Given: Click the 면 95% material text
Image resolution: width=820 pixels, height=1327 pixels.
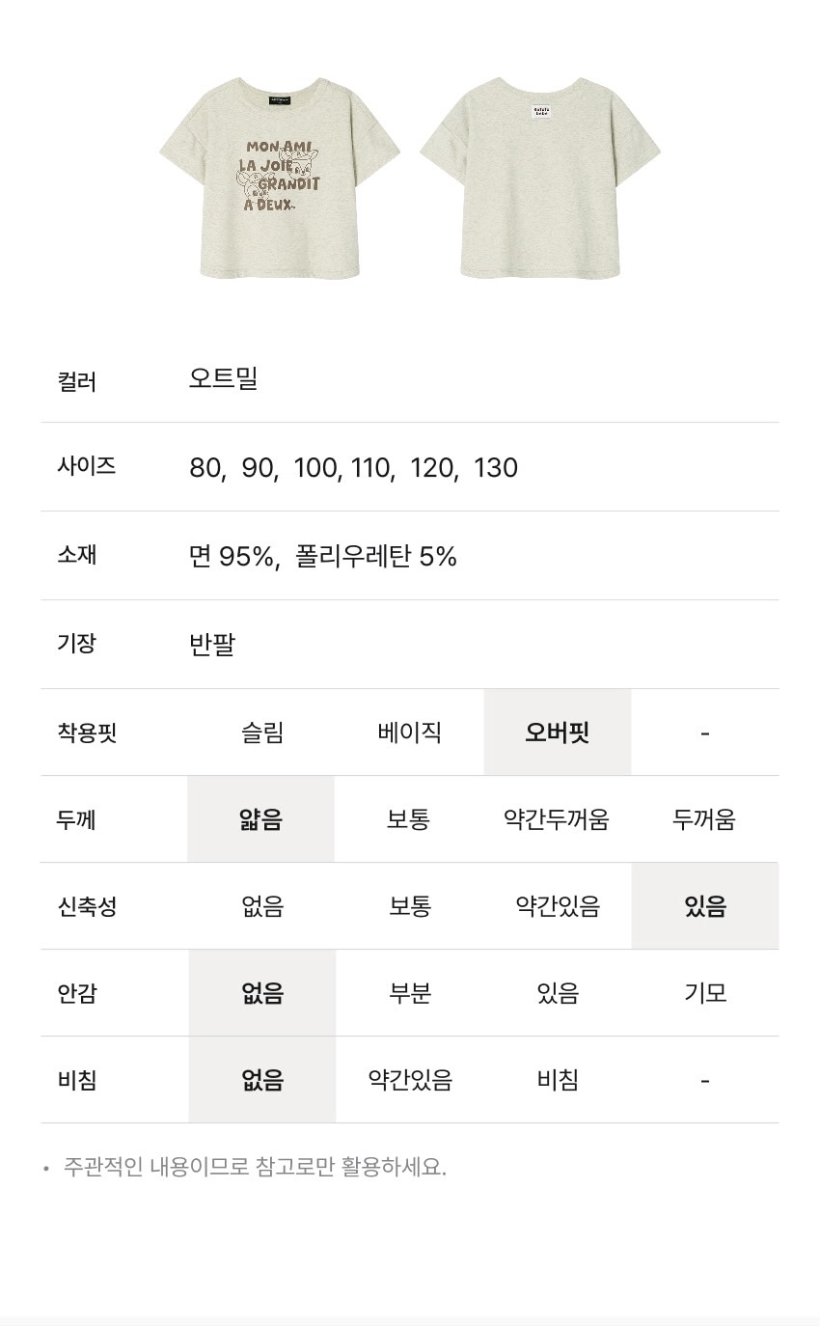Looking at the screenshot, I should coord(232,557).
